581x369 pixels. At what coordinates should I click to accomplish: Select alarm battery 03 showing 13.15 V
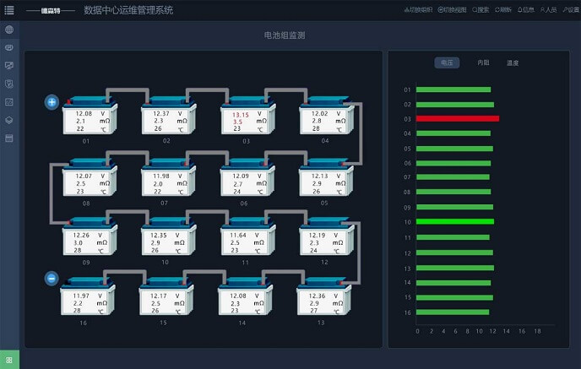click(x=248, y=116)
